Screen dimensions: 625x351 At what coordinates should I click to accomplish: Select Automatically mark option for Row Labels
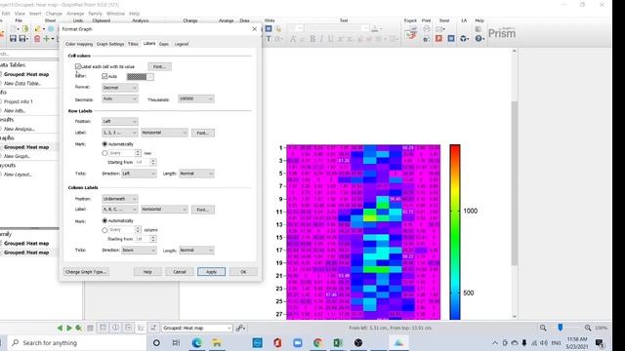pyautogui.click(x=104, y=144)
